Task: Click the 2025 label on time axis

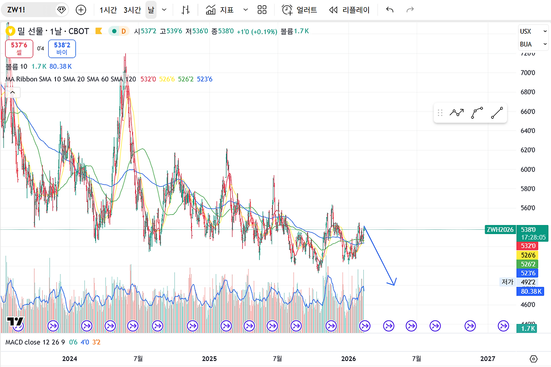Action: click(x=209, y=358)
